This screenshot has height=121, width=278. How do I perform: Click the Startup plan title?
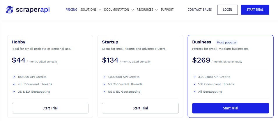pos(110,42)
